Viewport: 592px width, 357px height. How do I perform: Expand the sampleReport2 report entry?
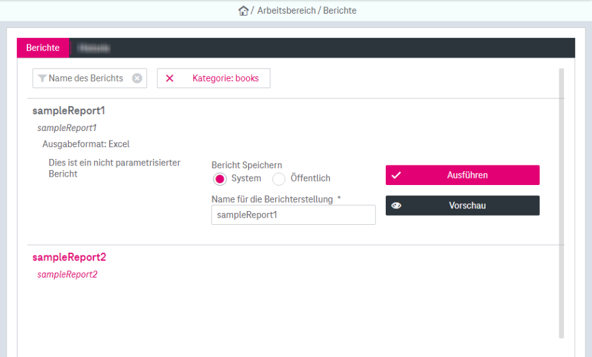(x=69, y=257)
